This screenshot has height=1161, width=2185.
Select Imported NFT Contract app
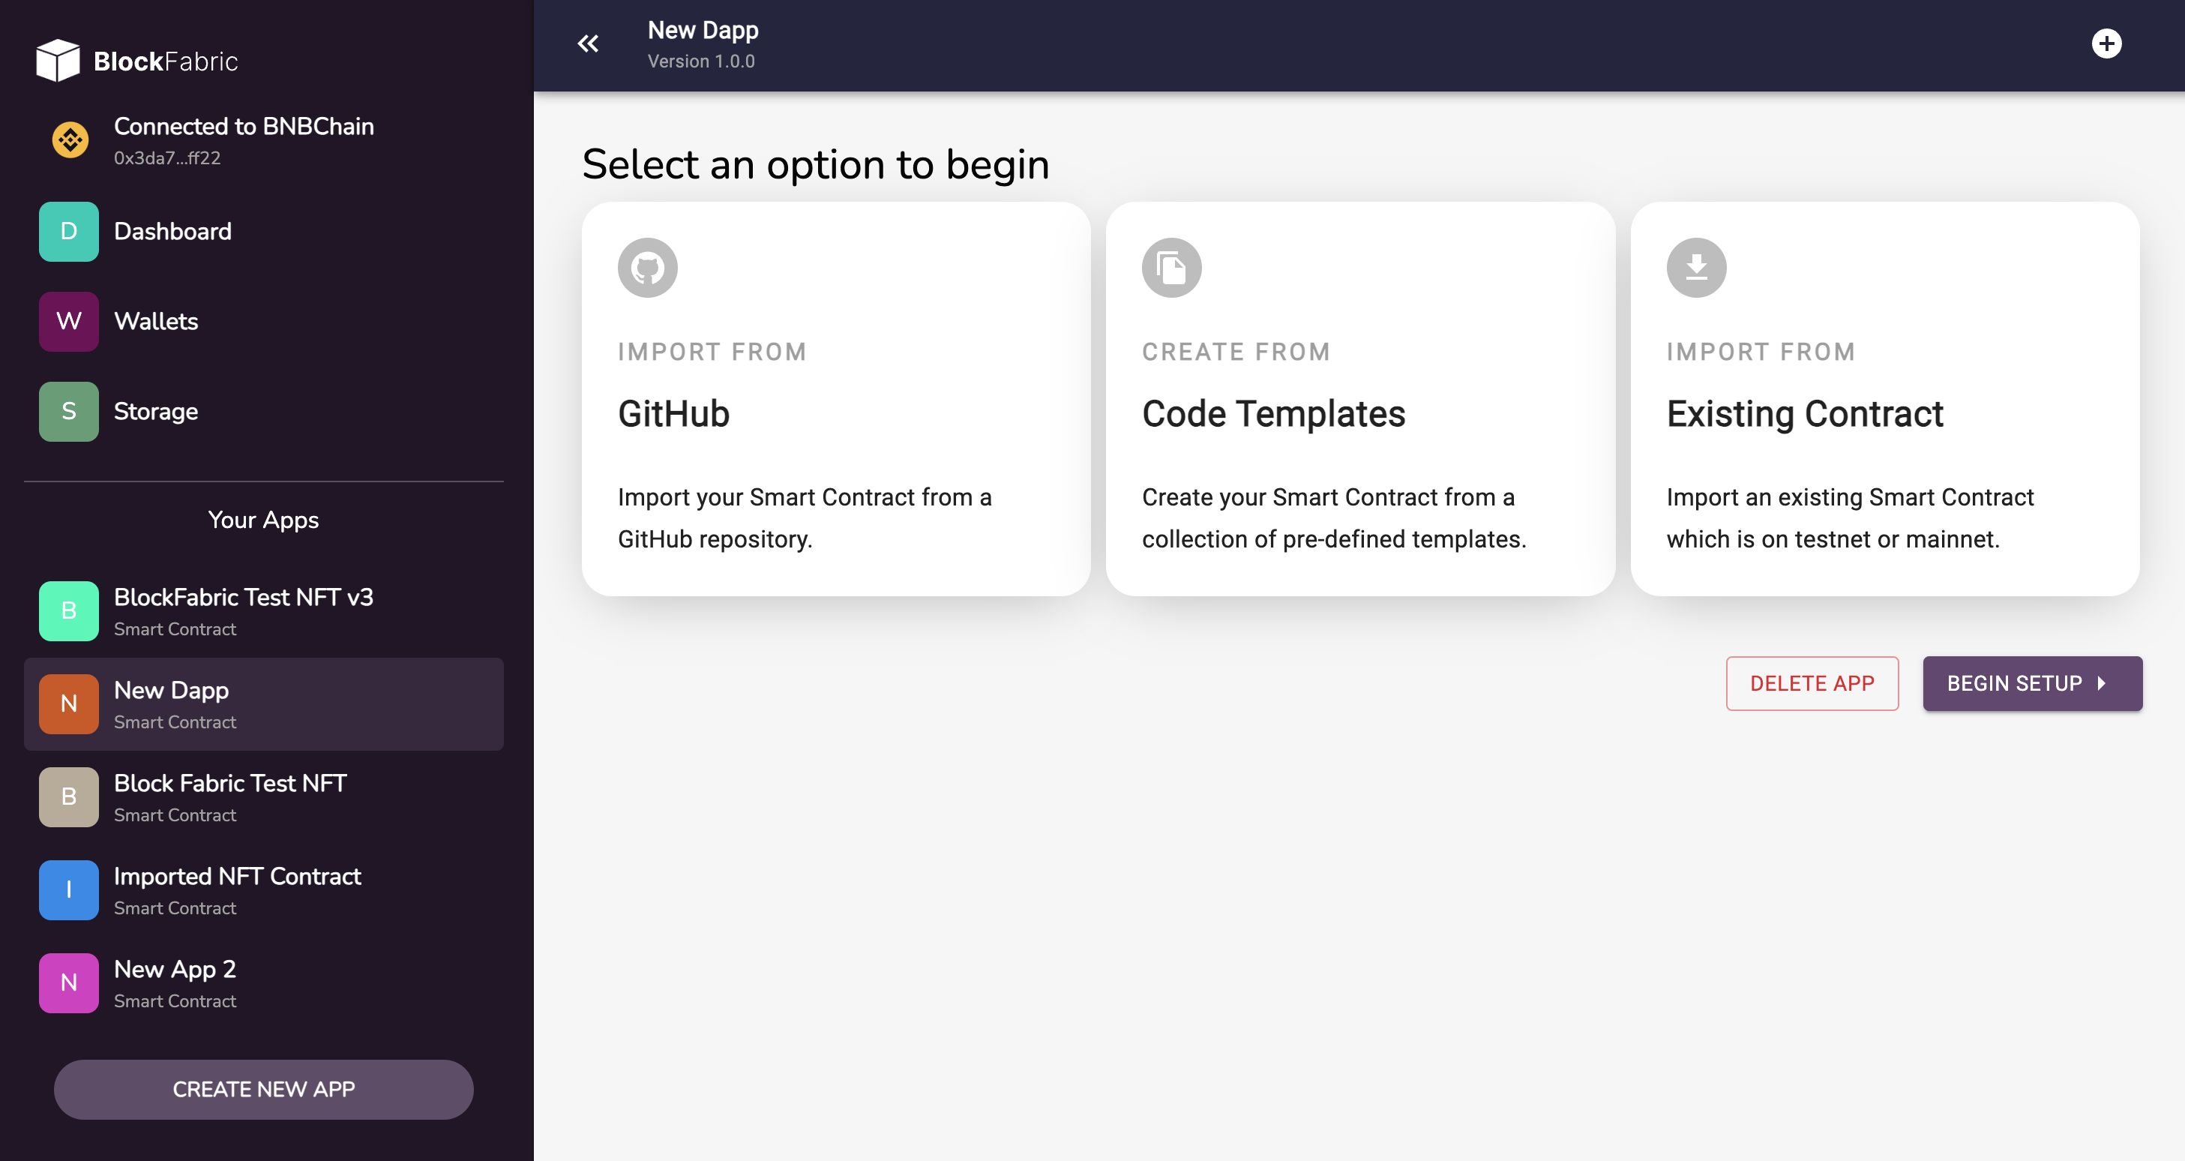click(264, 890)
